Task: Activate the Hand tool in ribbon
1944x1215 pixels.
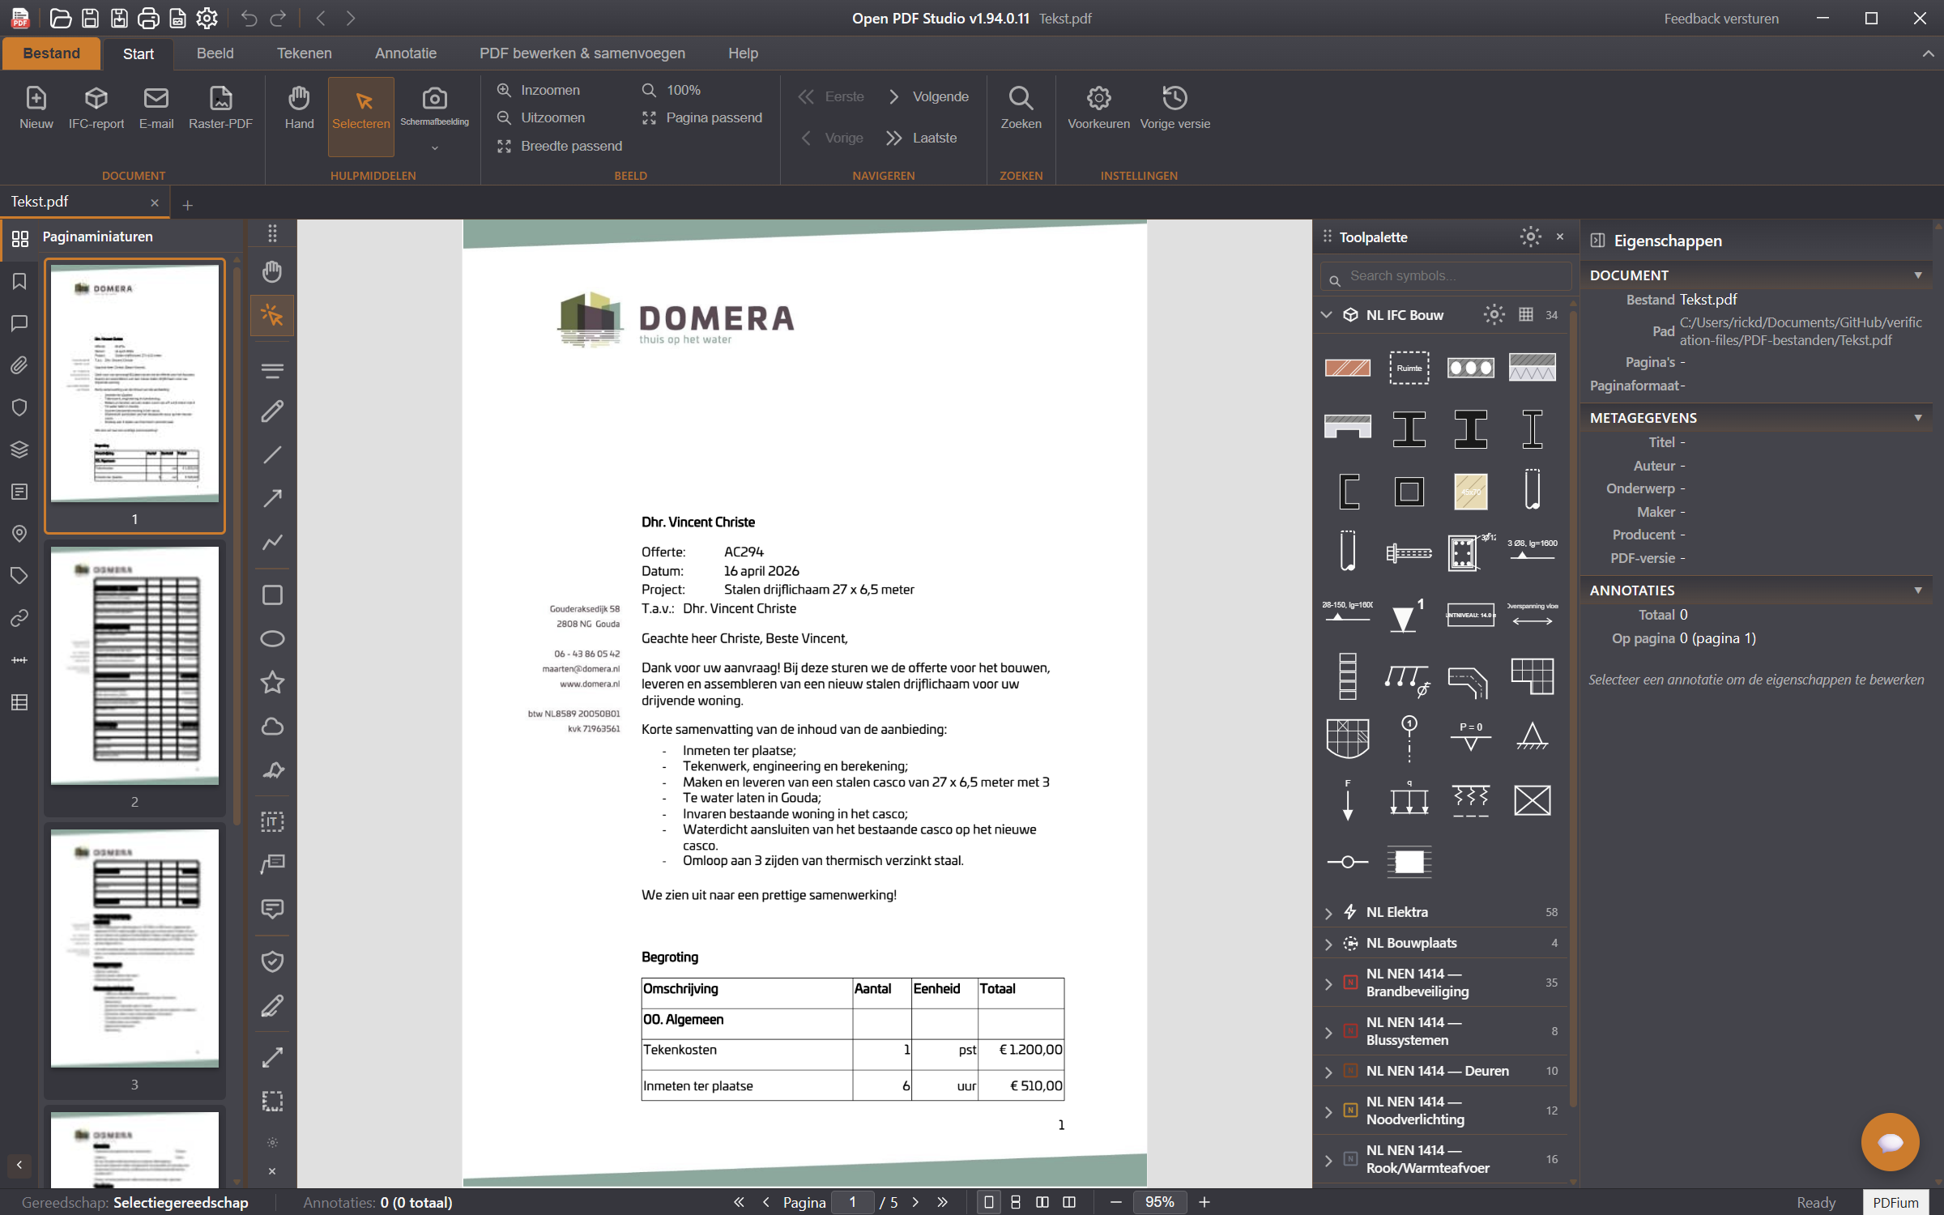Action: point(299,109)
